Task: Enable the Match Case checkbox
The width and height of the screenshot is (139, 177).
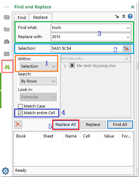Action: pyautogui.click(x=20, y=106)
